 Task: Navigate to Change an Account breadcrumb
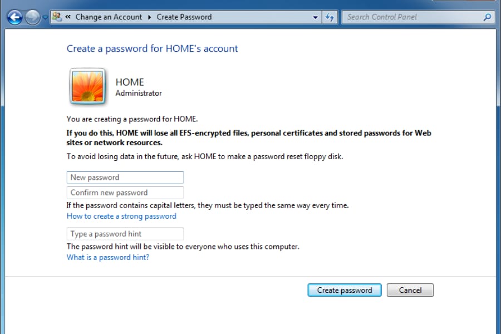click(x=109, y=17)
